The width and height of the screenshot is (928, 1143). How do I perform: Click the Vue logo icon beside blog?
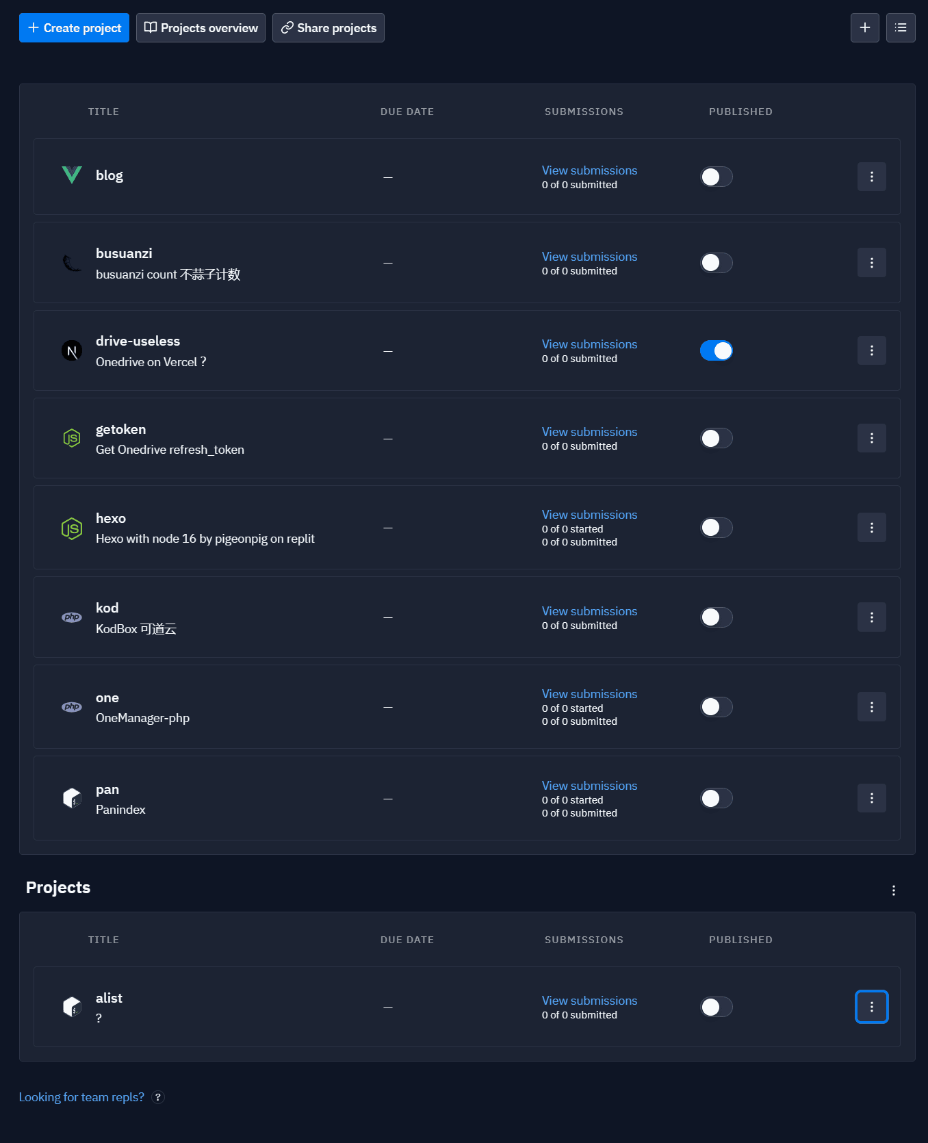pos(72,175)
